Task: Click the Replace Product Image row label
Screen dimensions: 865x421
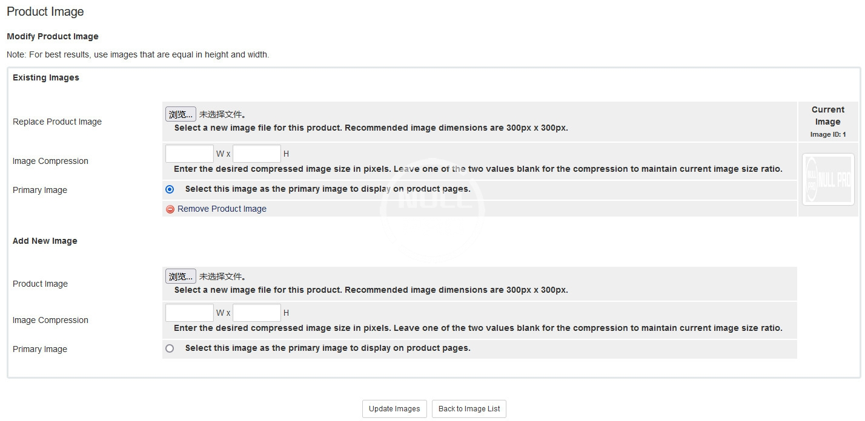Action: point(57,122)
